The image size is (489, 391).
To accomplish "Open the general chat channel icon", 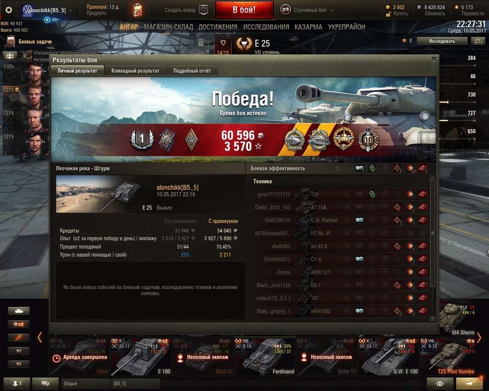I will click(x=46, y=383).
